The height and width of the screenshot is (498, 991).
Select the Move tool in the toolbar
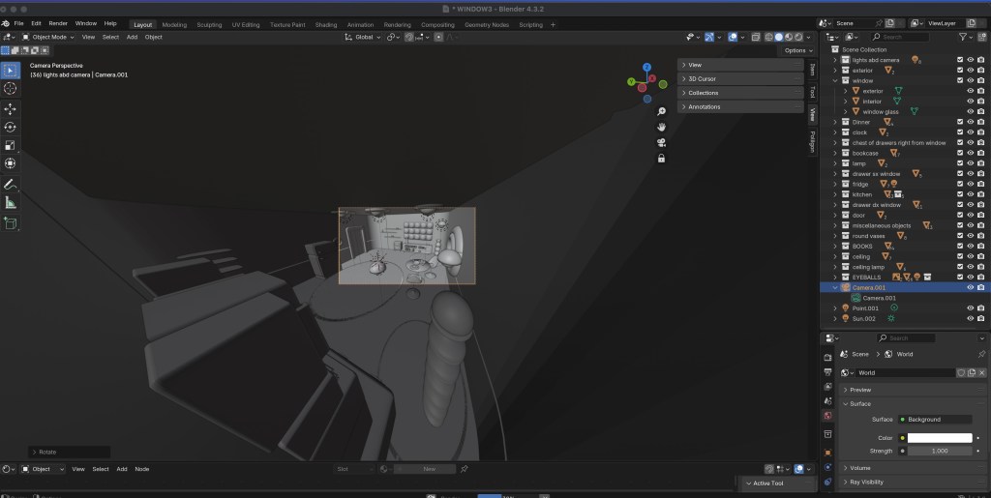(11, 108)
